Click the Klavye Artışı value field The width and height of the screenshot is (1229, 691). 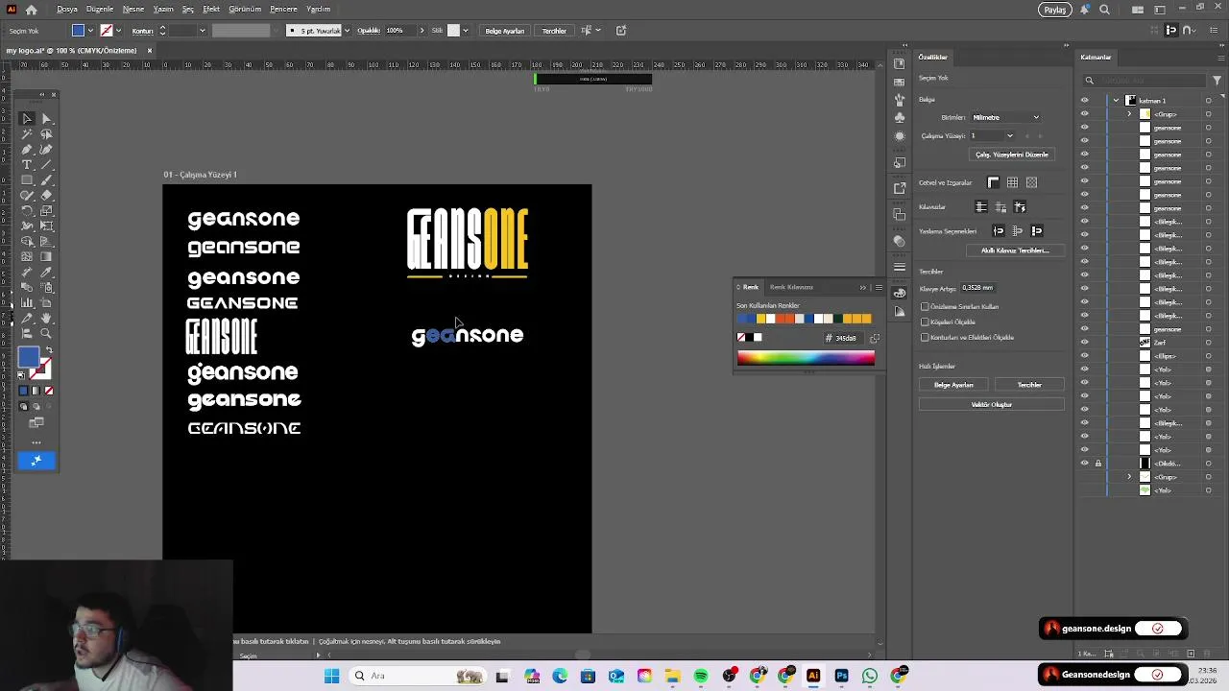pos(978,288)
